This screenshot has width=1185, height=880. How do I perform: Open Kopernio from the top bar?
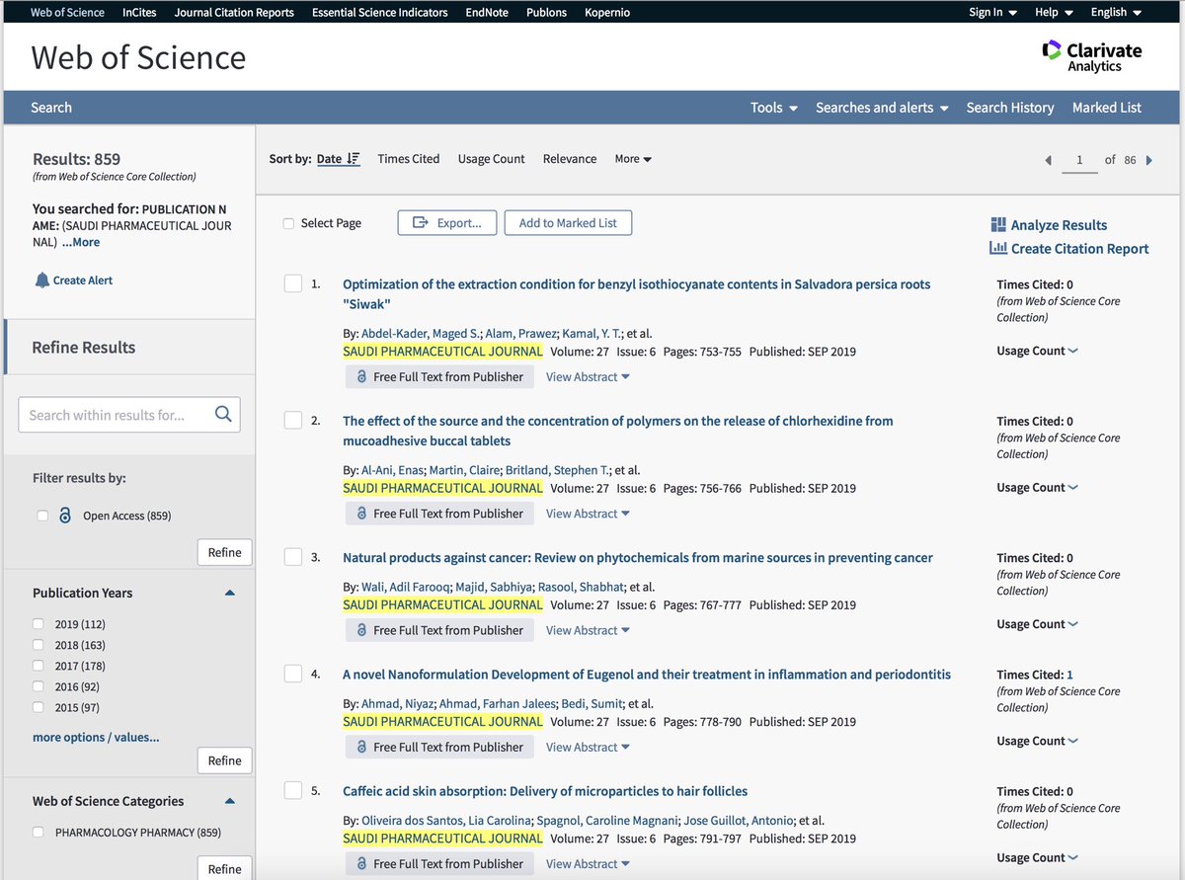pos(607,12)
